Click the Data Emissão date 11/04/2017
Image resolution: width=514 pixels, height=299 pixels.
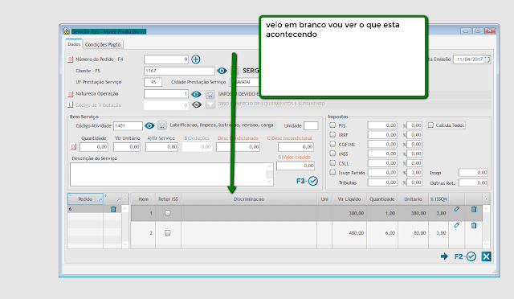(469, 59)
